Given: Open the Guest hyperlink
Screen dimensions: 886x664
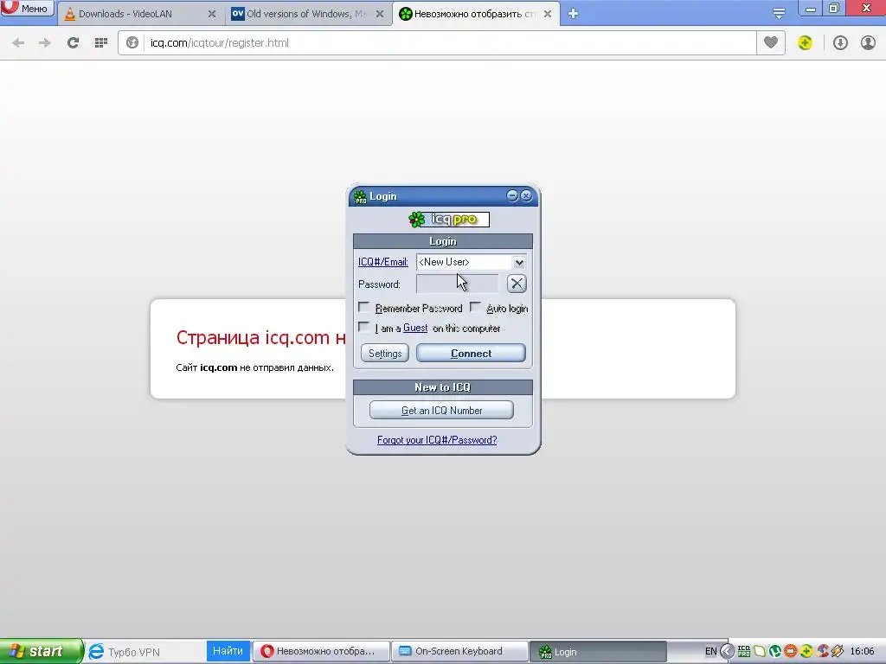Looking at the screenshot, I should (x=414, y=328).
